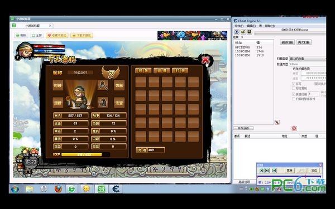Toggle the 写时复制 checkbox
Image resolution: width=335 pixels, height=209 pixels.
[x=294, y=88]
